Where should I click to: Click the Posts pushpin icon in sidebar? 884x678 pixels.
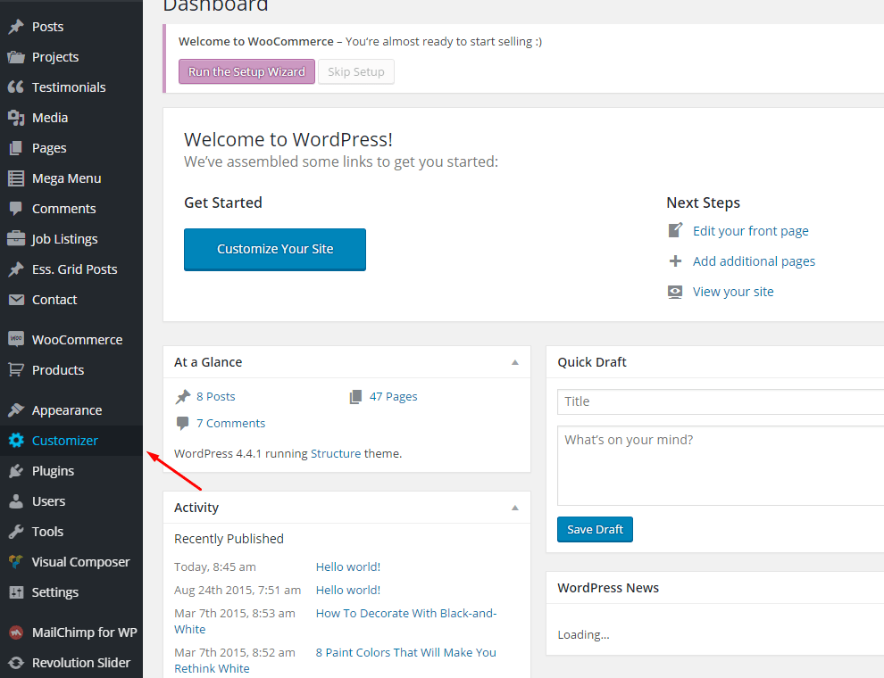16,27
